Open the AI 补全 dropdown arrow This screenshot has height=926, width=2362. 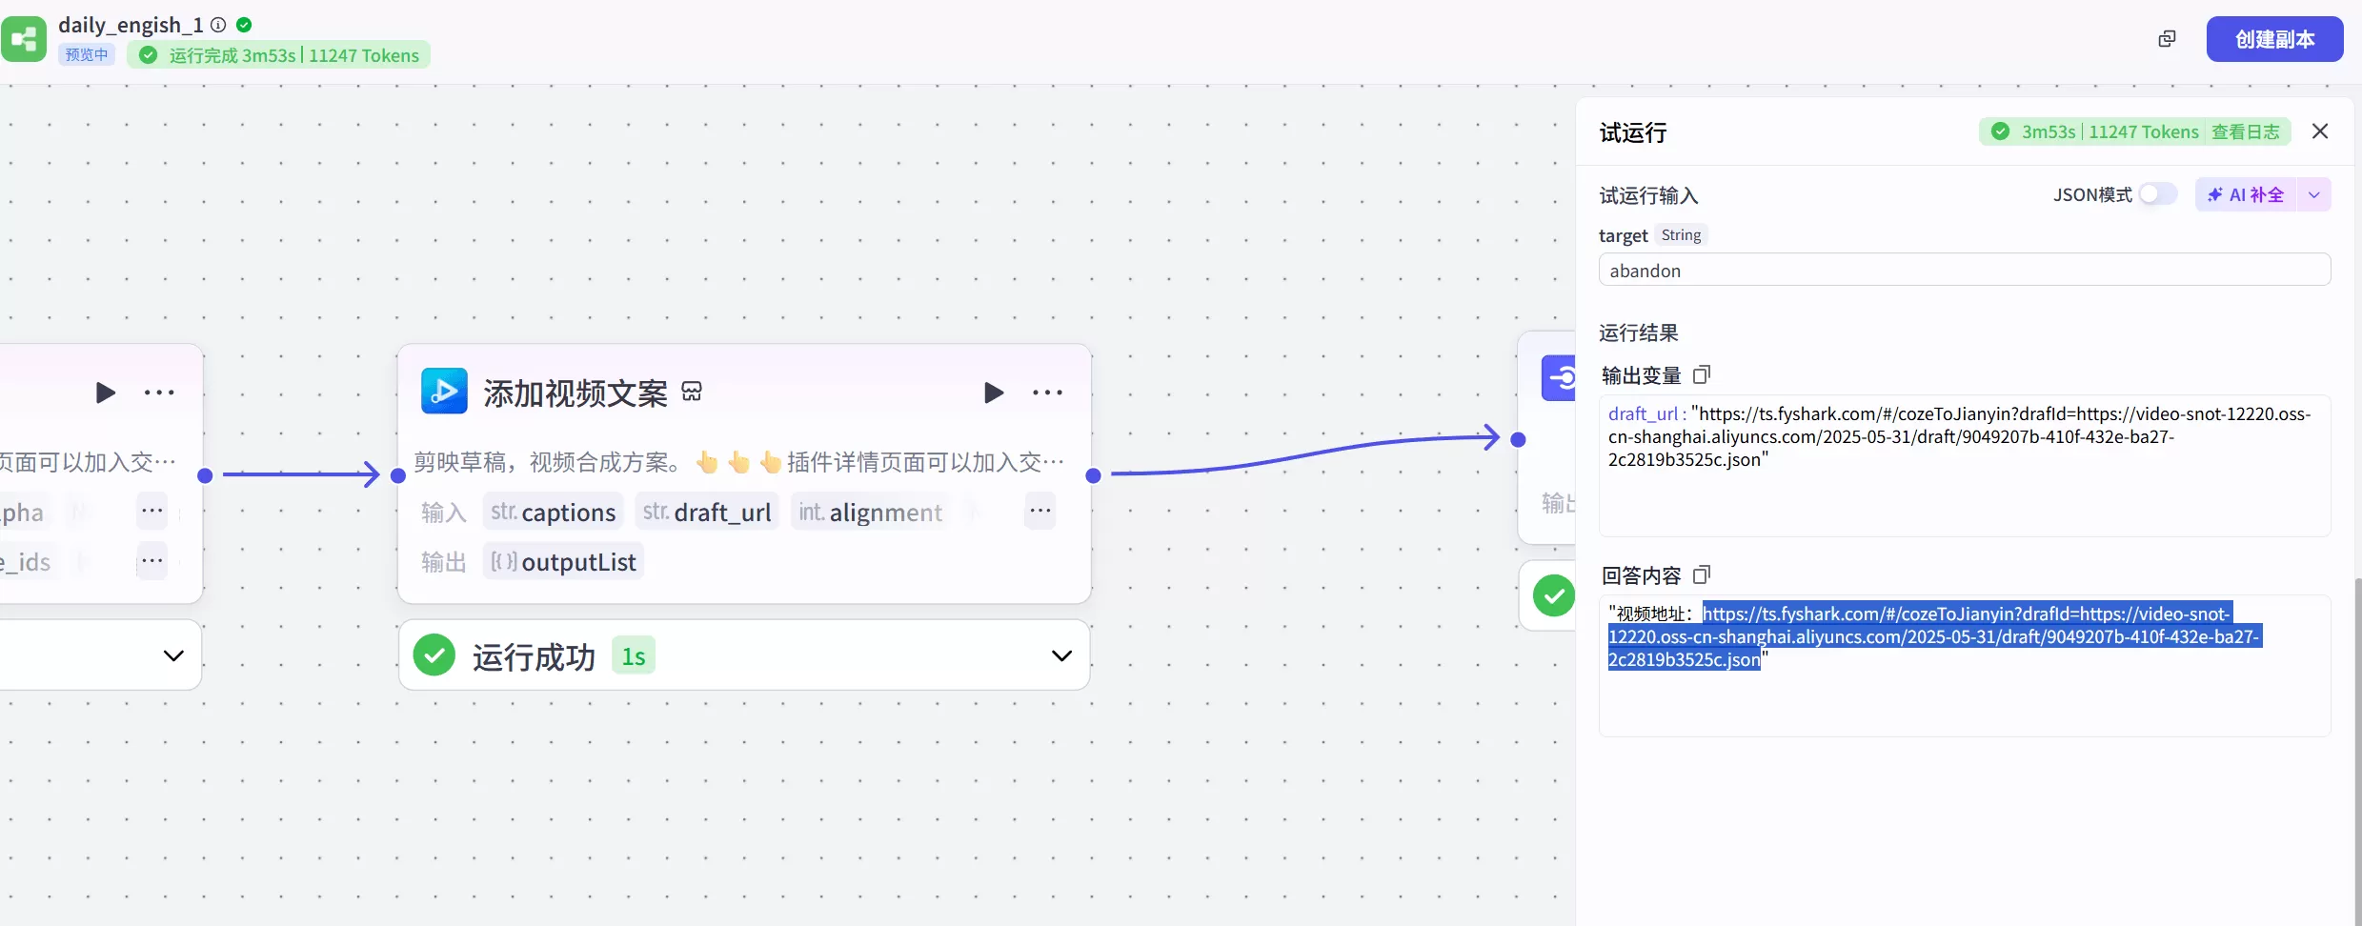2315,193
